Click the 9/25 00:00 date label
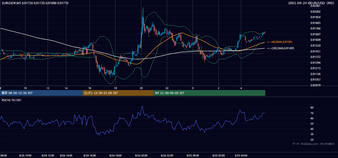The height and width of the screenshot is (158, 338). (193, 156)
